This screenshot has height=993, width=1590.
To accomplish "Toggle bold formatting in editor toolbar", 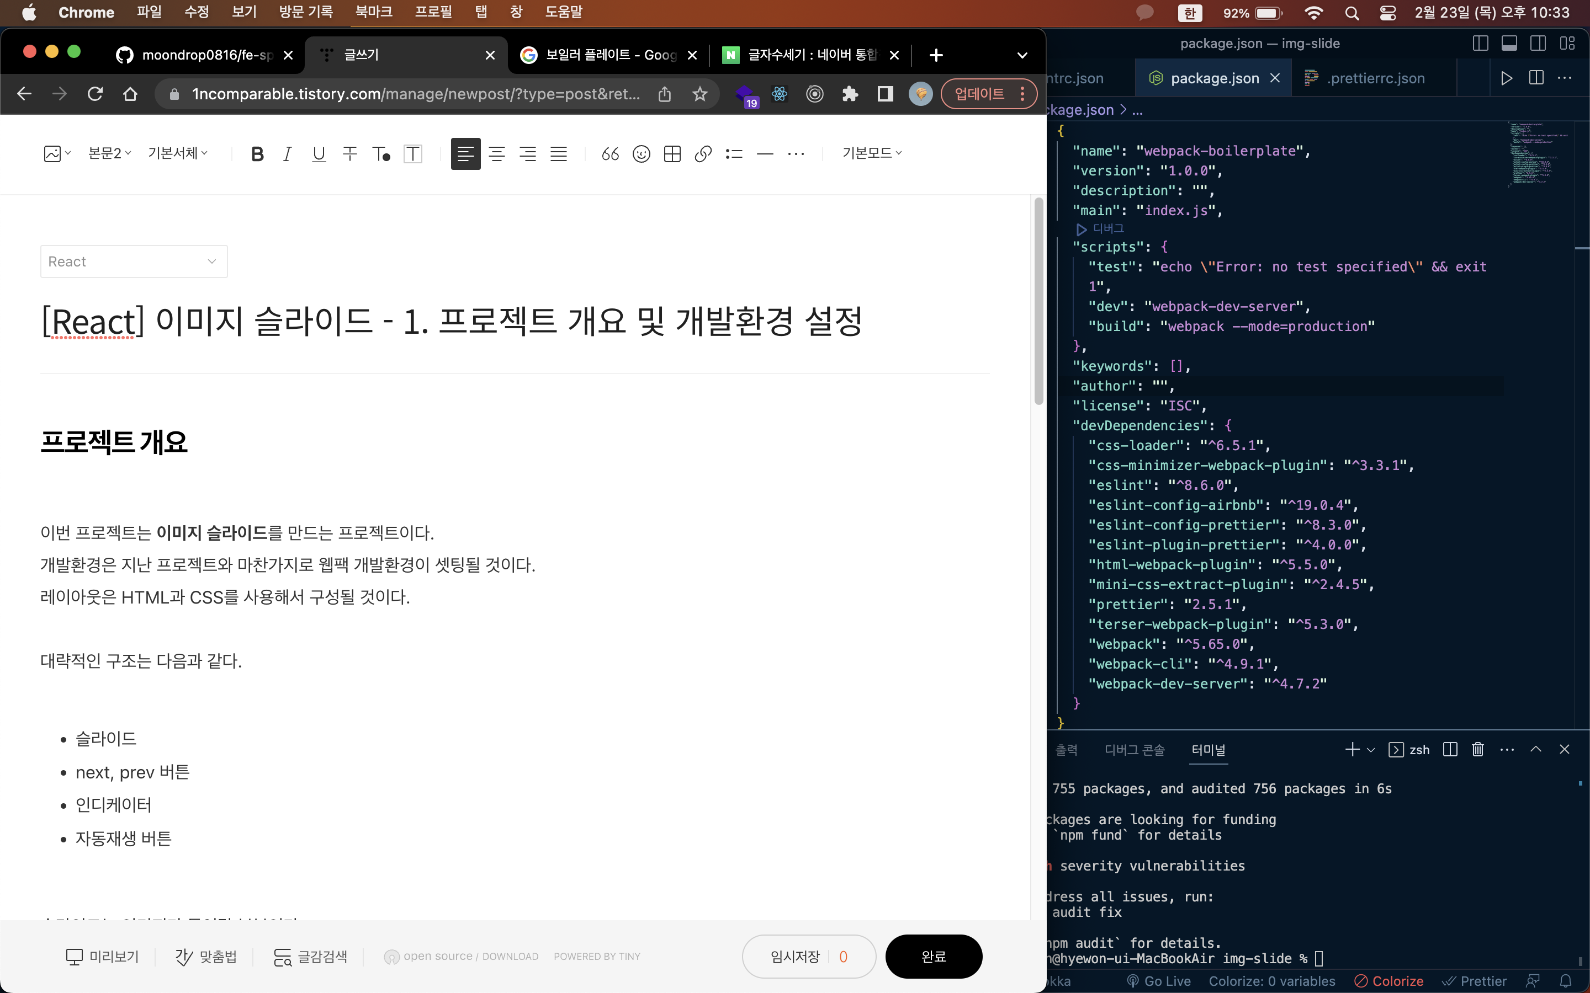I will [x=257, y=154].
